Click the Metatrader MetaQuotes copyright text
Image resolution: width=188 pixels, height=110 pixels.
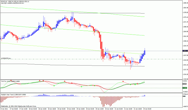[19, 106]
